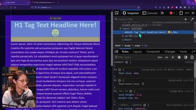Toggle the :hov pseudo-class panel
Viewport: 196px width, 110px height.
[160, 57]
